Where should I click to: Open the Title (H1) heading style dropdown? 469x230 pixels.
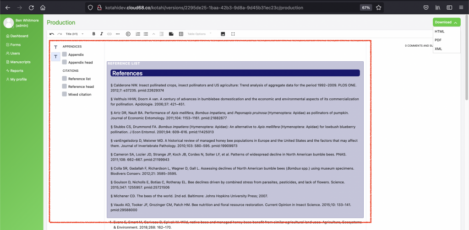[75, 34]
